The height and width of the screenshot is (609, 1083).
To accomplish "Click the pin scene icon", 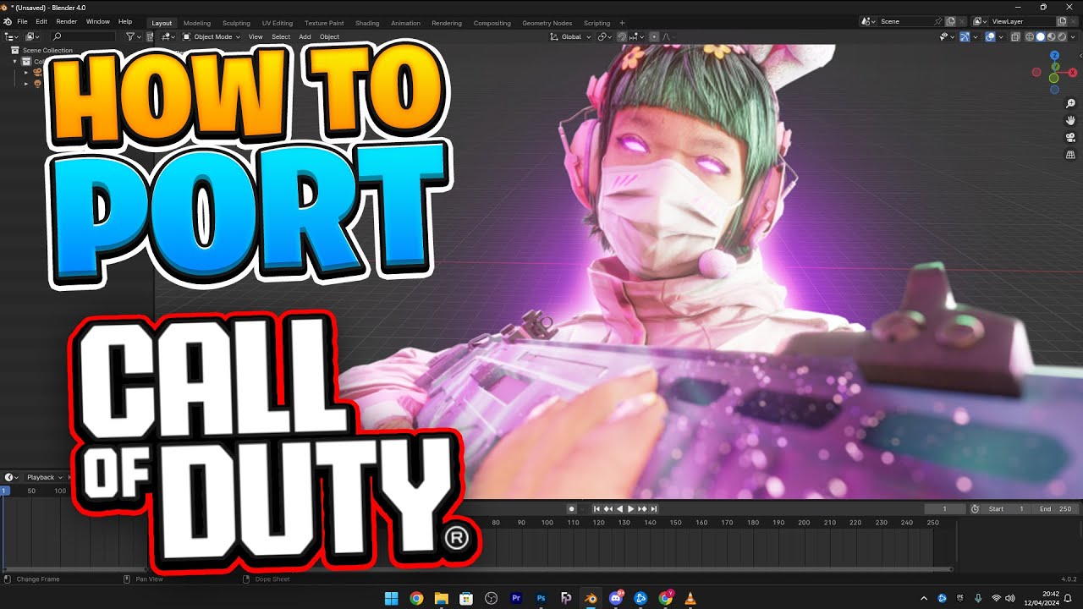I will coord(937,21).
